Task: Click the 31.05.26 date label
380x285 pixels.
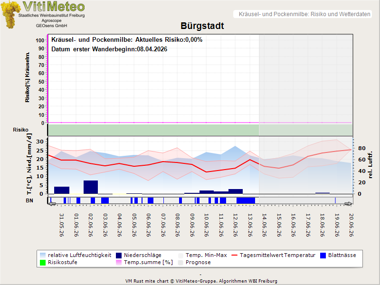Action: pos(62,225)
